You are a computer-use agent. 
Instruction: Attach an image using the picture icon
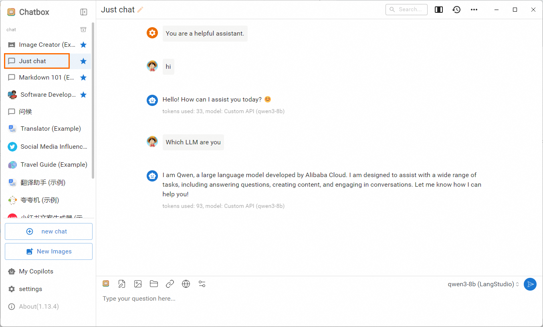tap(138, 284)
